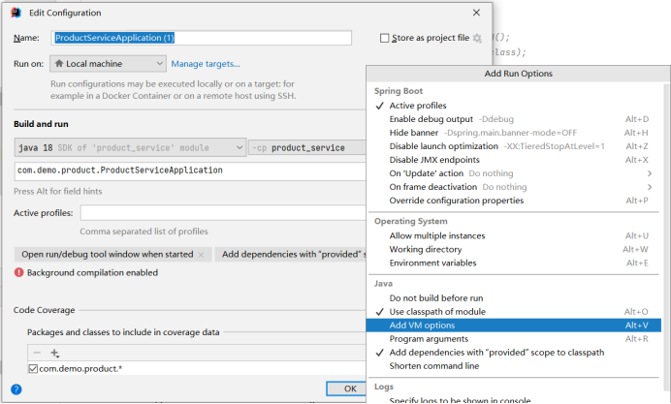Choose Disable launch optimization option

tap(514, 146)
